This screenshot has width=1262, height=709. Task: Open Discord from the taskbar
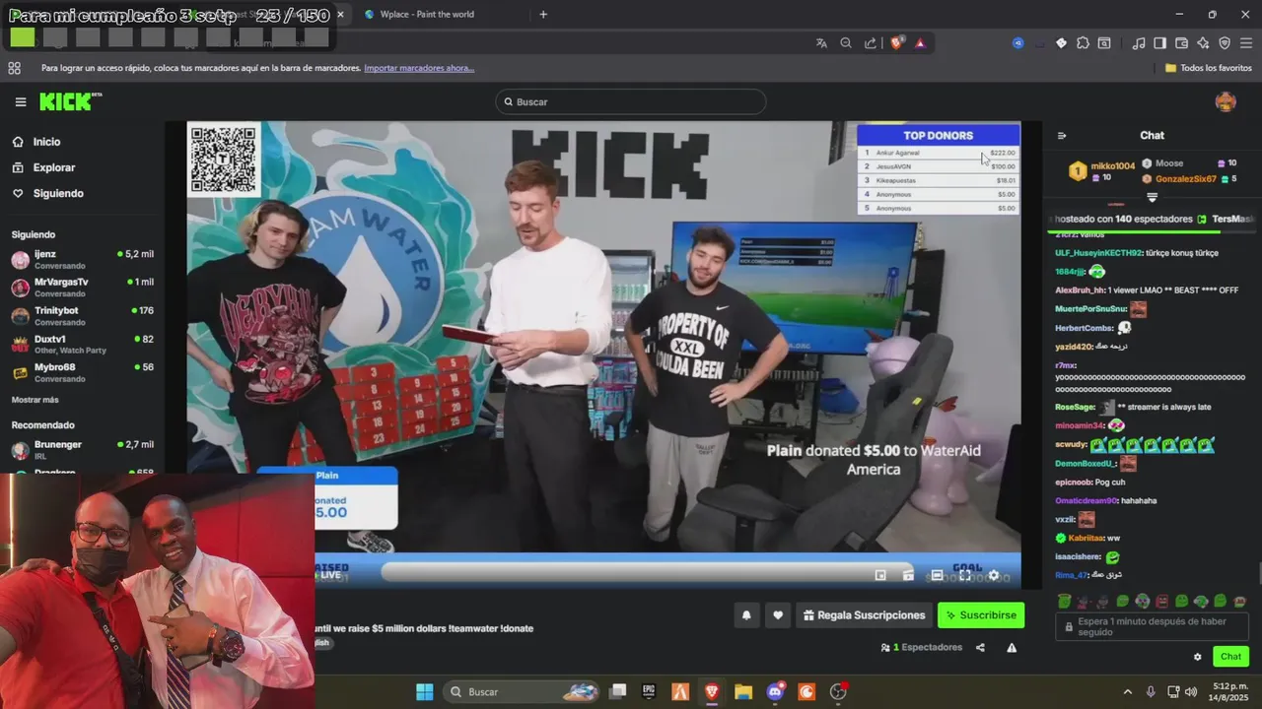pyautogui.click(x=775, y=692)
